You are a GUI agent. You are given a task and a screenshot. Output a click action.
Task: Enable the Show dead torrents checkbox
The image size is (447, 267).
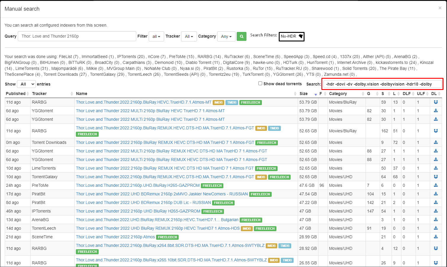(x=260, y=83)
